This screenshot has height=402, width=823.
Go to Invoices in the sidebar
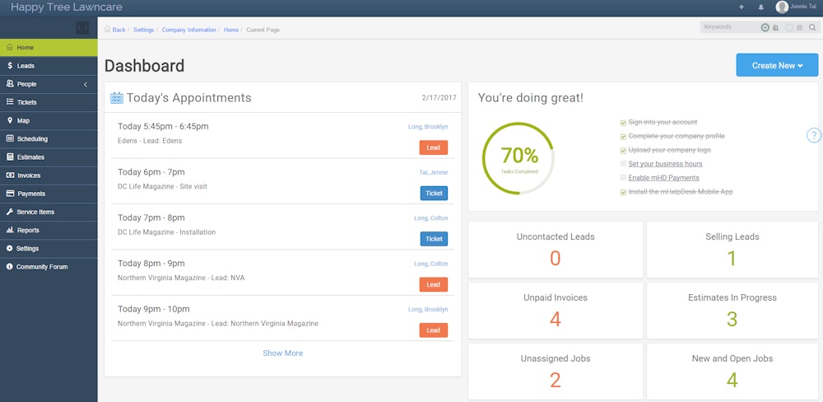tap(29, 175)
